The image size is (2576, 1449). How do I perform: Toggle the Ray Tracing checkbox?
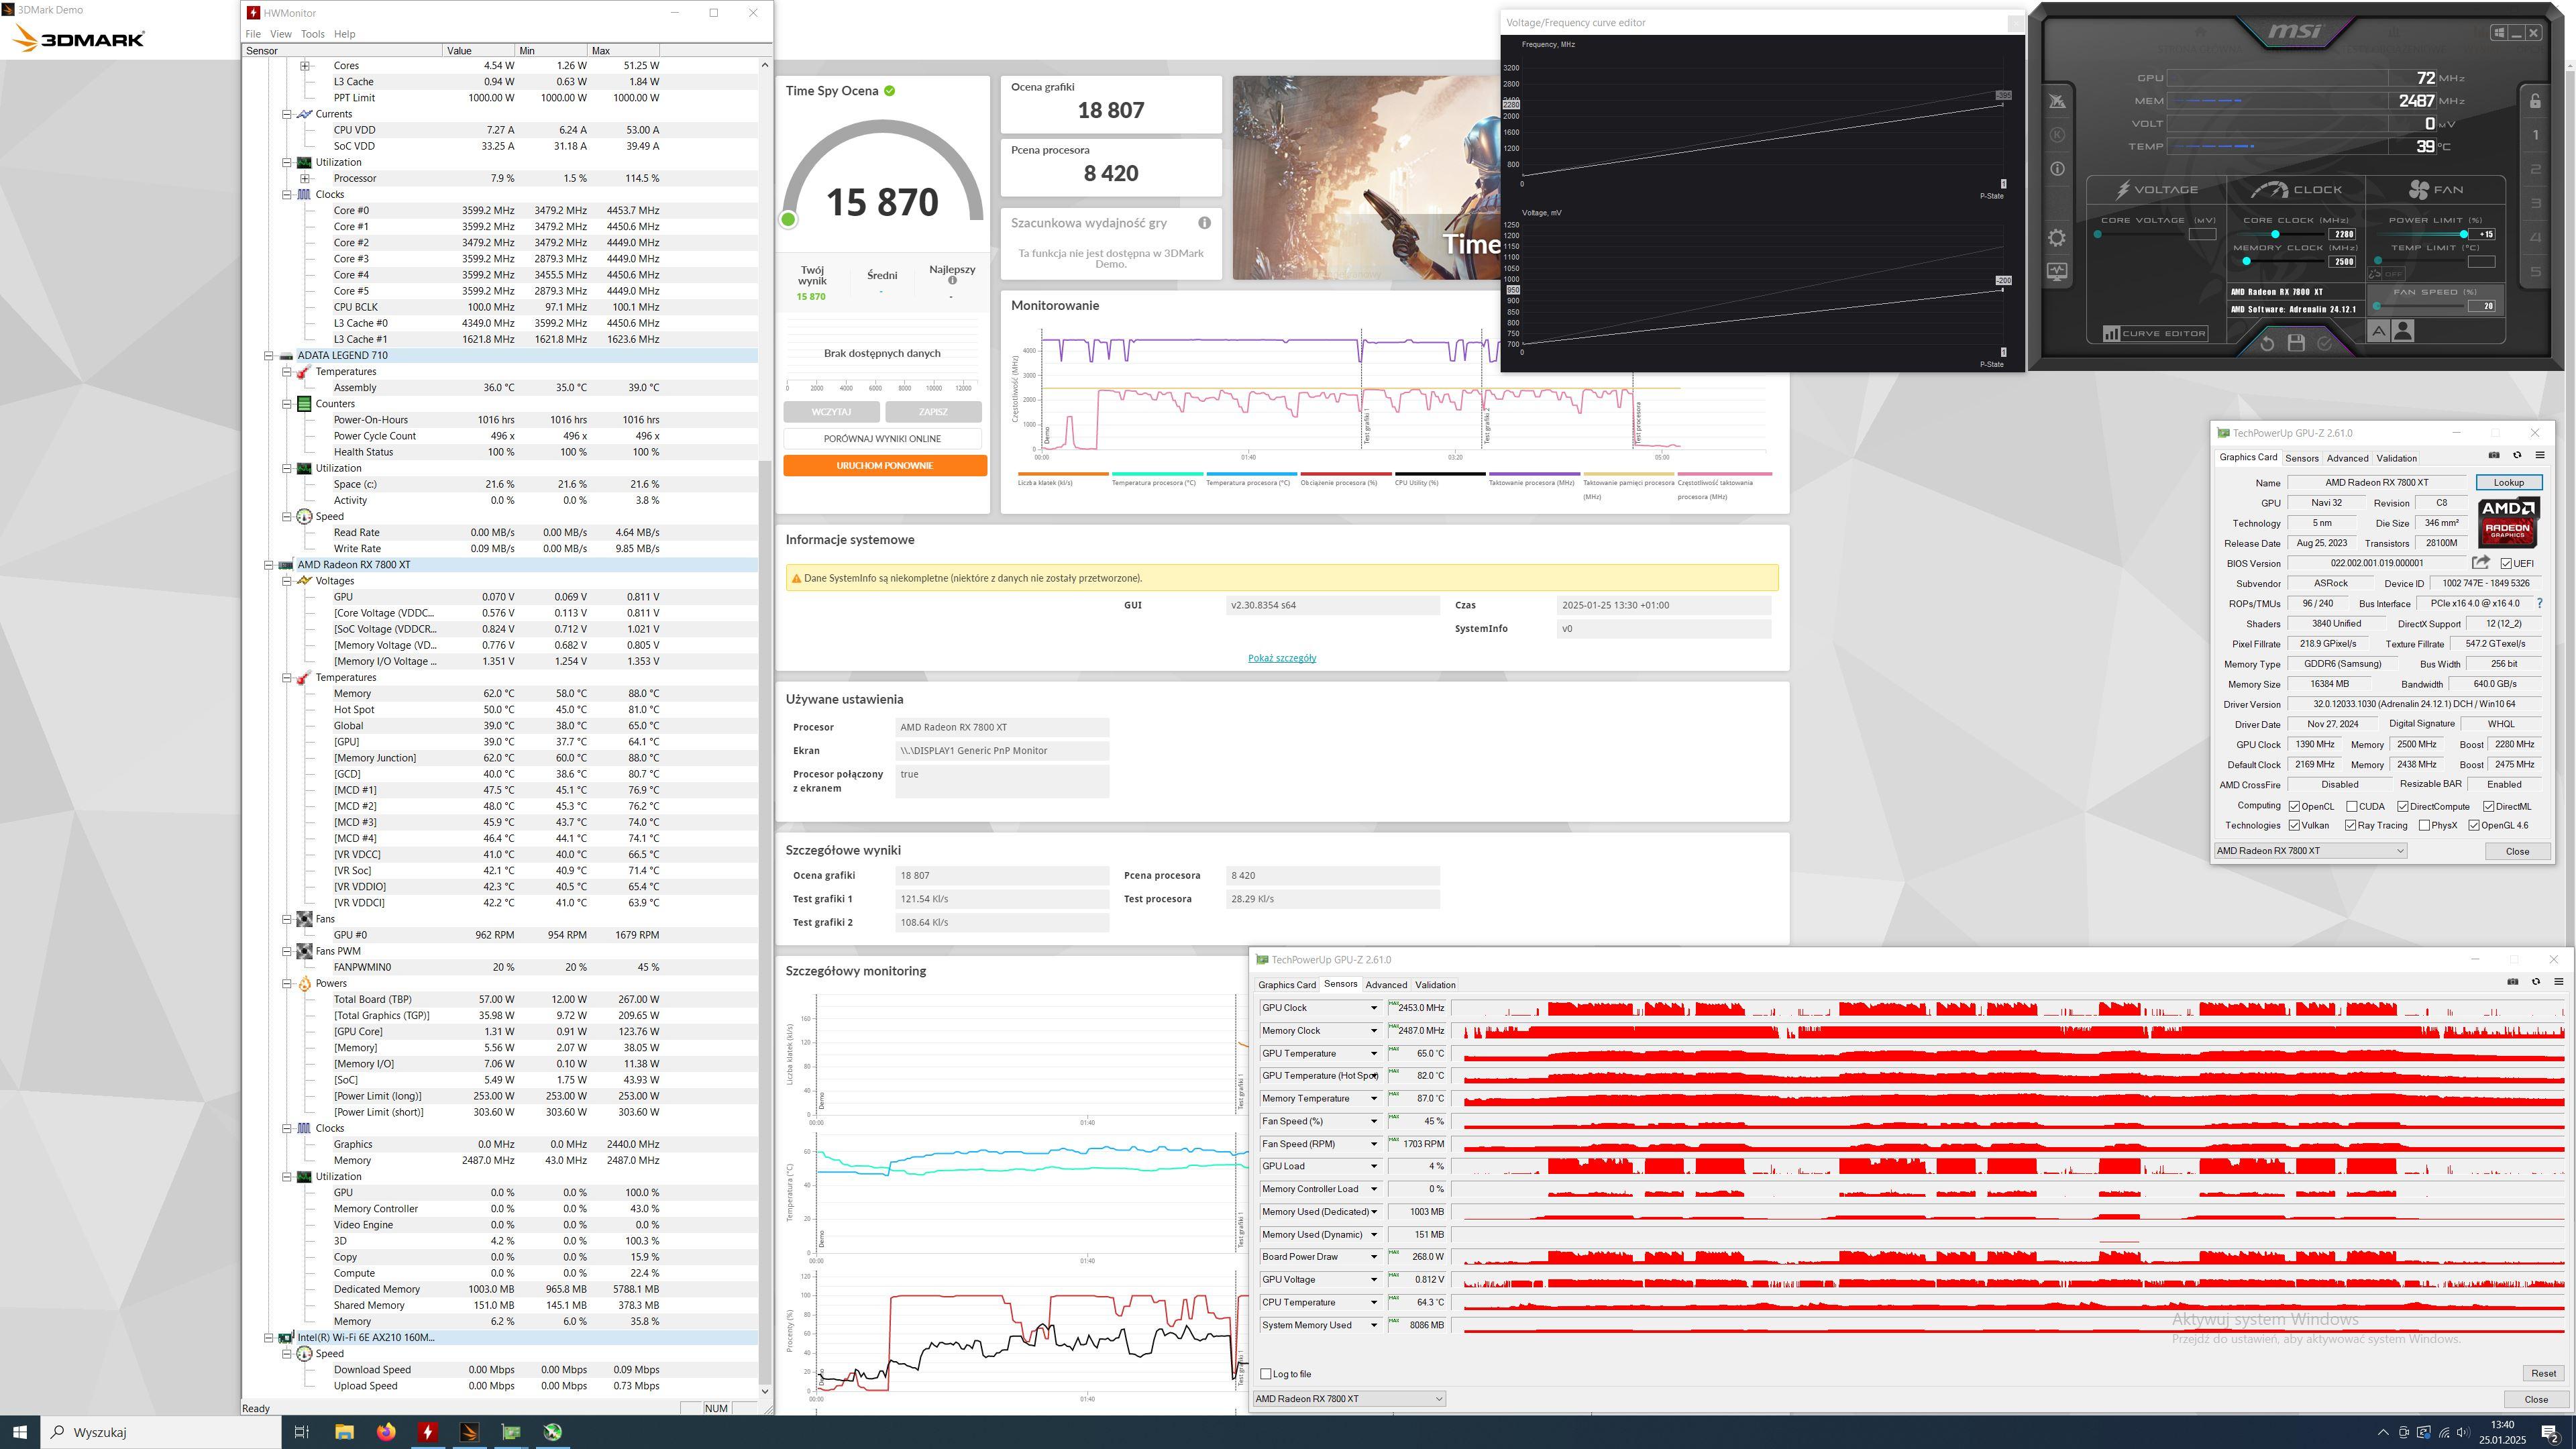pos(2350,825)
